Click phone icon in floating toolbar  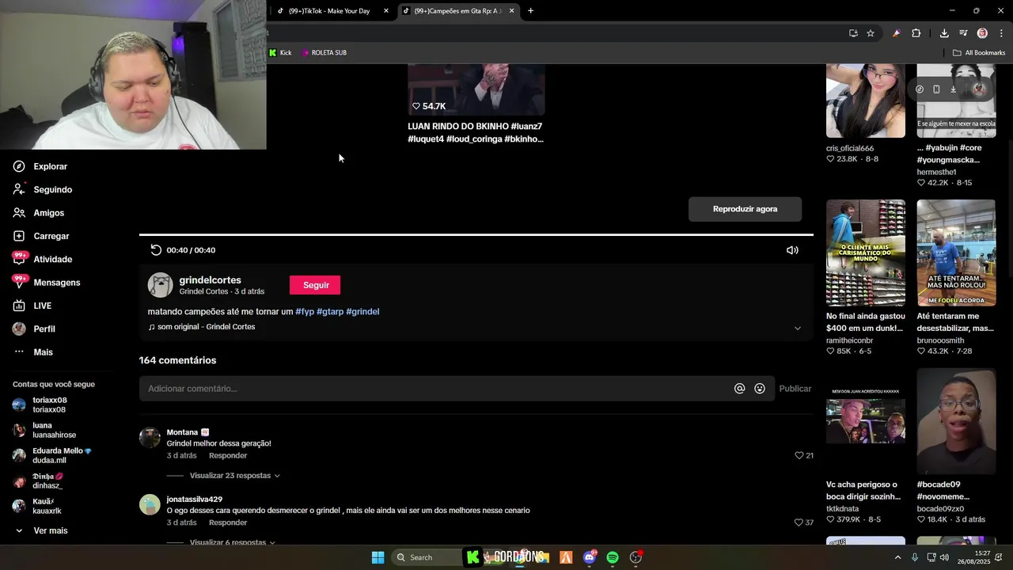(936, 89)
